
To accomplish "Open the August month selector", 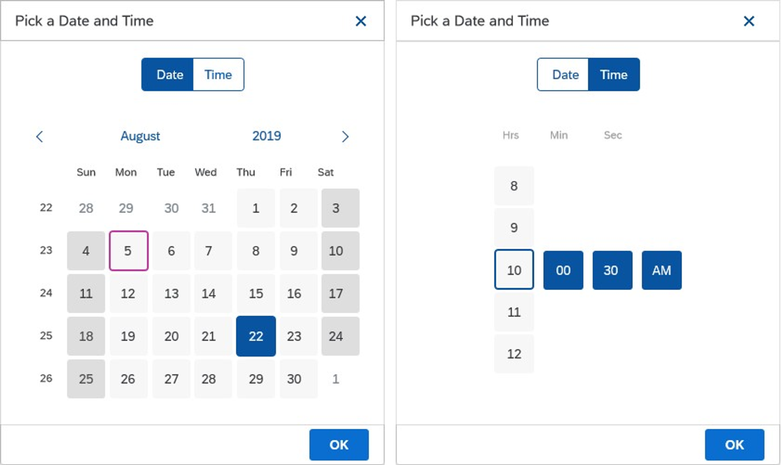I will [x=140, y=136].
